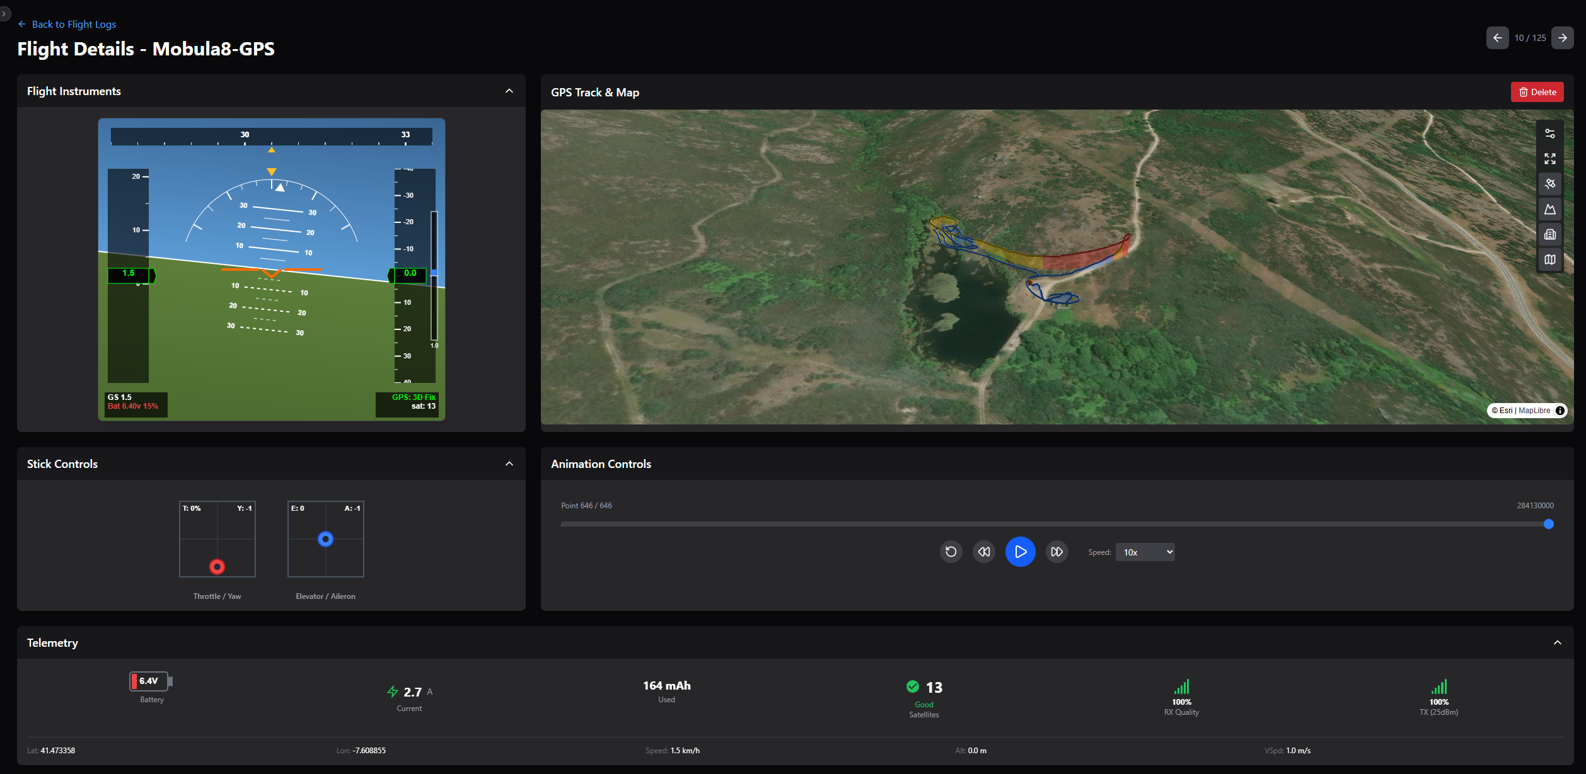Toggle 3D terrain mountain layer
The image size is (1586, 774).
point(1549,209)
